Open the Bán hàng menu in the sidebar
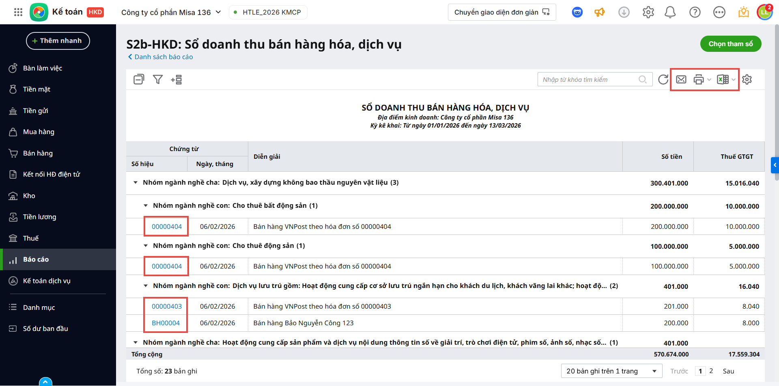Viewport: 779px width, 386px height. pos(38,153)
